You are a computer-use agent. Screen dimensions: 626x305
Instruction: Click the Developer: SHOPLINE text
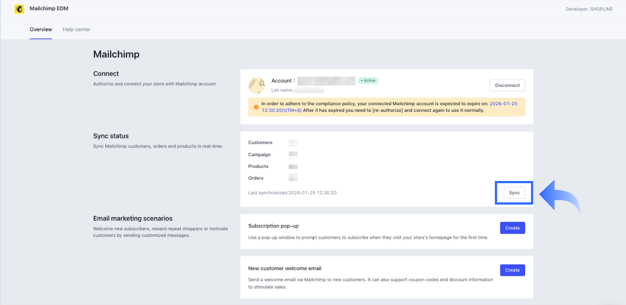589,9
